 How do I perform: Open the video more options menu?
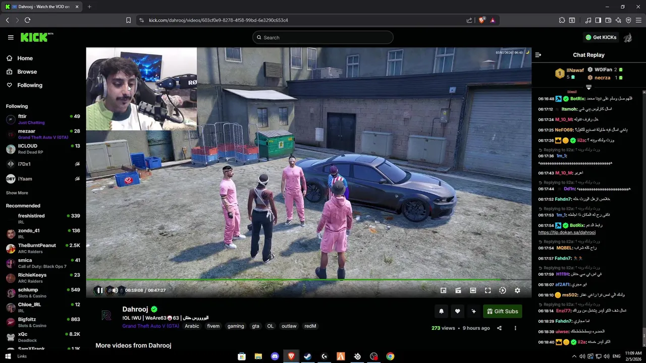point(515,328)
